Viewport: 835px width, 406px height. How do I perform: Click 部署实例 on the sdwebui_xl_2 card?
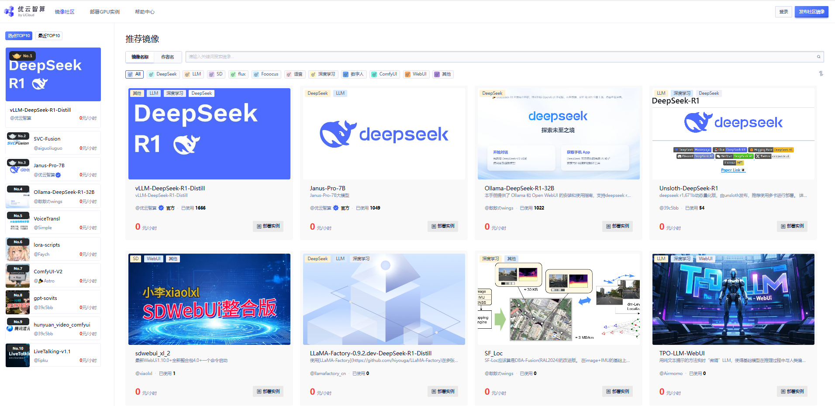[268, 392]
